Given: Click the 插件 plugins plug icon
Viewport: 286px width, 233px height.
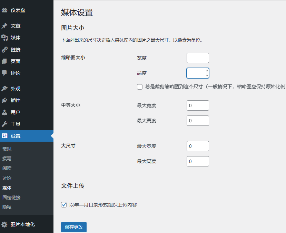Looking at the screenshot, I should 5,100.
